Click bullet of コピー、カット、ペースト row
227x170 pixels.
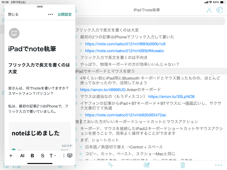pos(81,154)
